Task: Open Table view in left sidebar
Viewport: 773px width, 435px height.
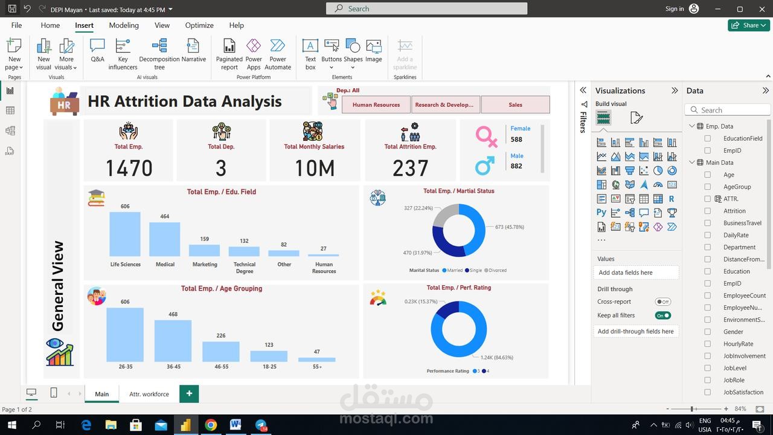Action: click(x=10, y=111)
